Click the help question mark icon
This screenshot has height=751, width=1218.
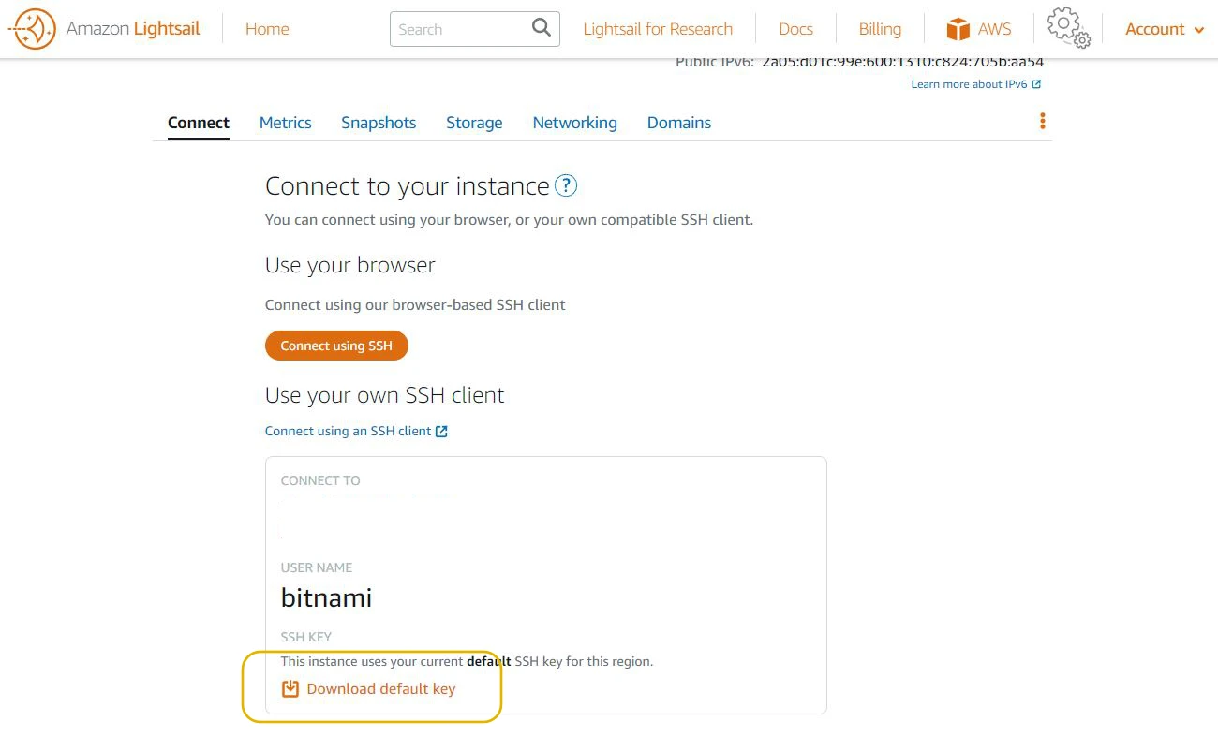tap(566, 185)
